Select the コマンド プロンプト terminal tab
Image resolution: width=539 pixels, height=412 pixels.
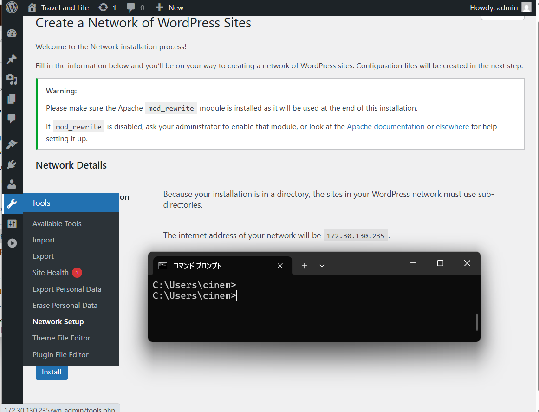tap(223, 266)
